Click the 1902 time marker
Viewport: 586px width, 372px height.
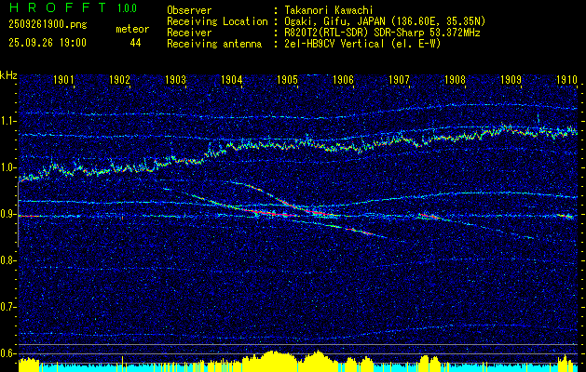(119, 79)
